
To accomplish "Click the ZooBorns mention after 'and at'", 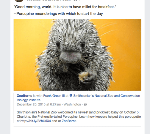I will [x=69, y=121].
